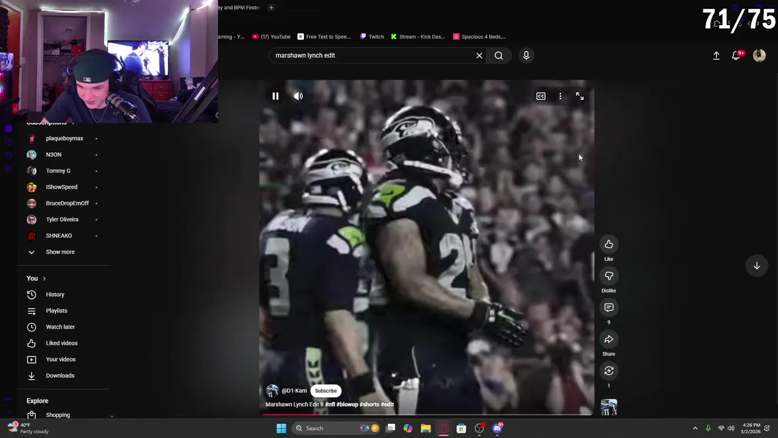Enter fullscreen for the short
The image size is (778, 438).
[x=579, y=96]
